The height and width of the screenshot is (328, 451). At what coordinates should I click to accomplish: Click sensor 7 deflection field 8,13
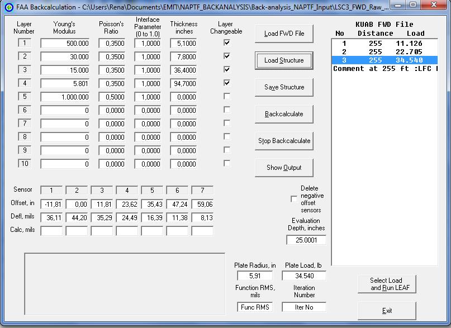202,217
